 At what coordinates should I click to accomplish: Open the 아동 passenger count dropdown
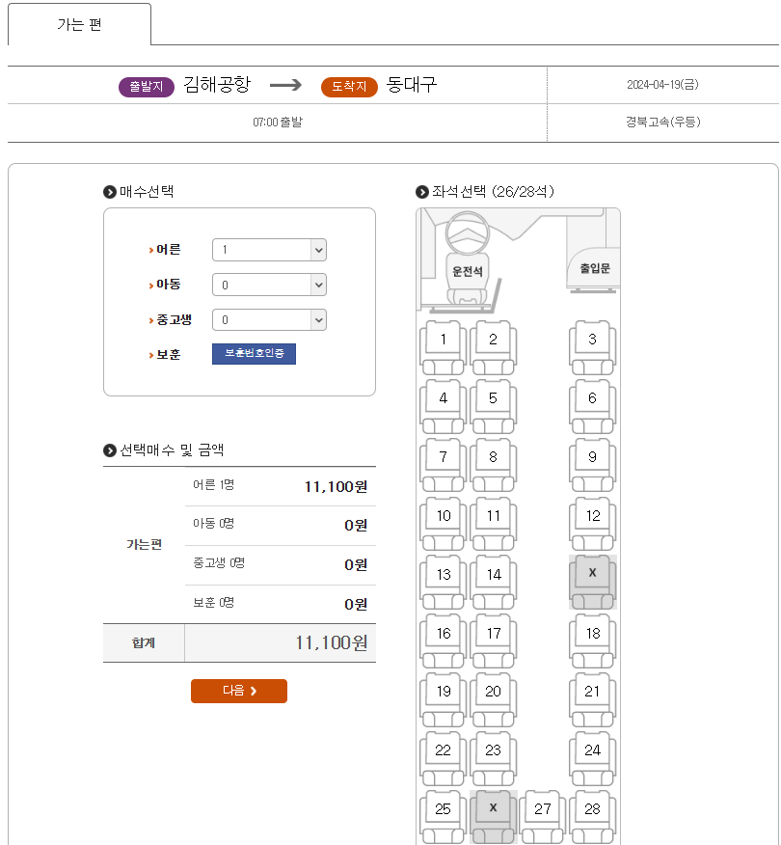(269, 284)
